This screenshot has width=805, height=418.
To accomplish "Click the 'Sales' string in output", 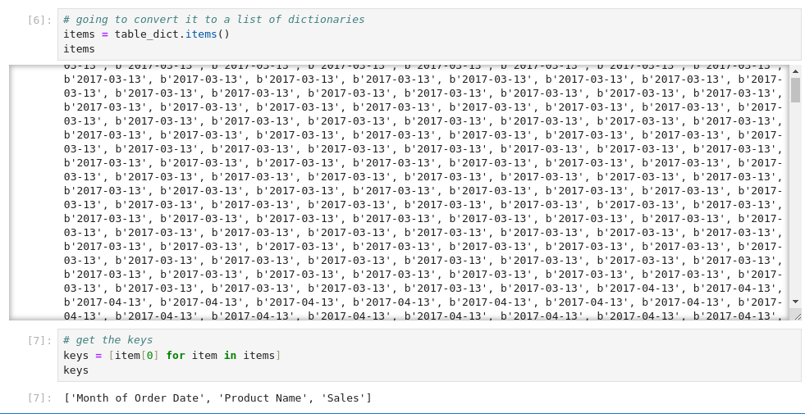I will pyautogui.click(x=342, y=398).
